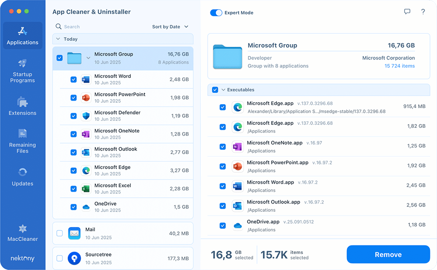The image size is (437, 270).
Task: Open Startup Programs rocket icon
Action: 23,63
